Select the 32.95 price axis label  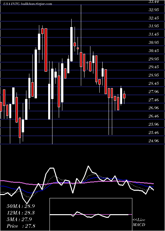(x=154, y=10)
